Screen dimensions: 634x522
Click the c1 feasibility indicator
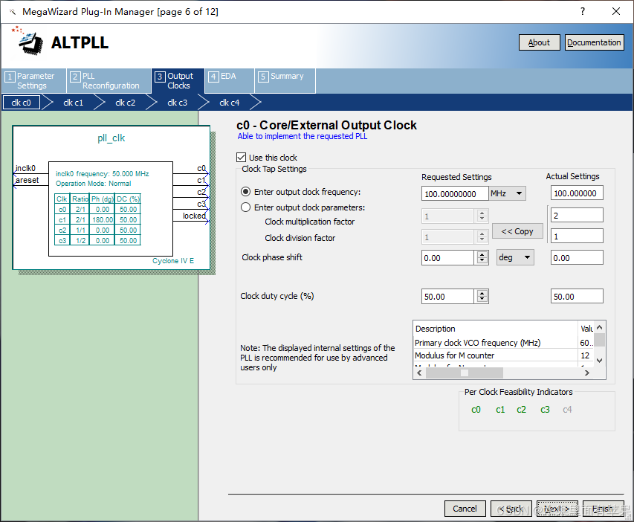[x=500, y=410]
